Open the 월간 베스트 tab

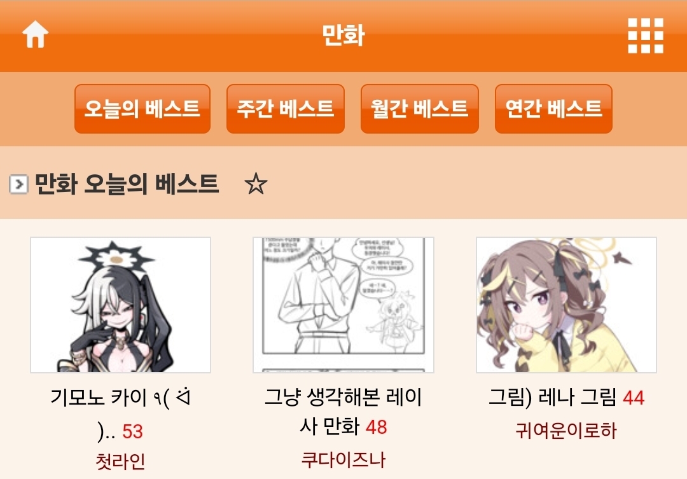tap(419, 109)
